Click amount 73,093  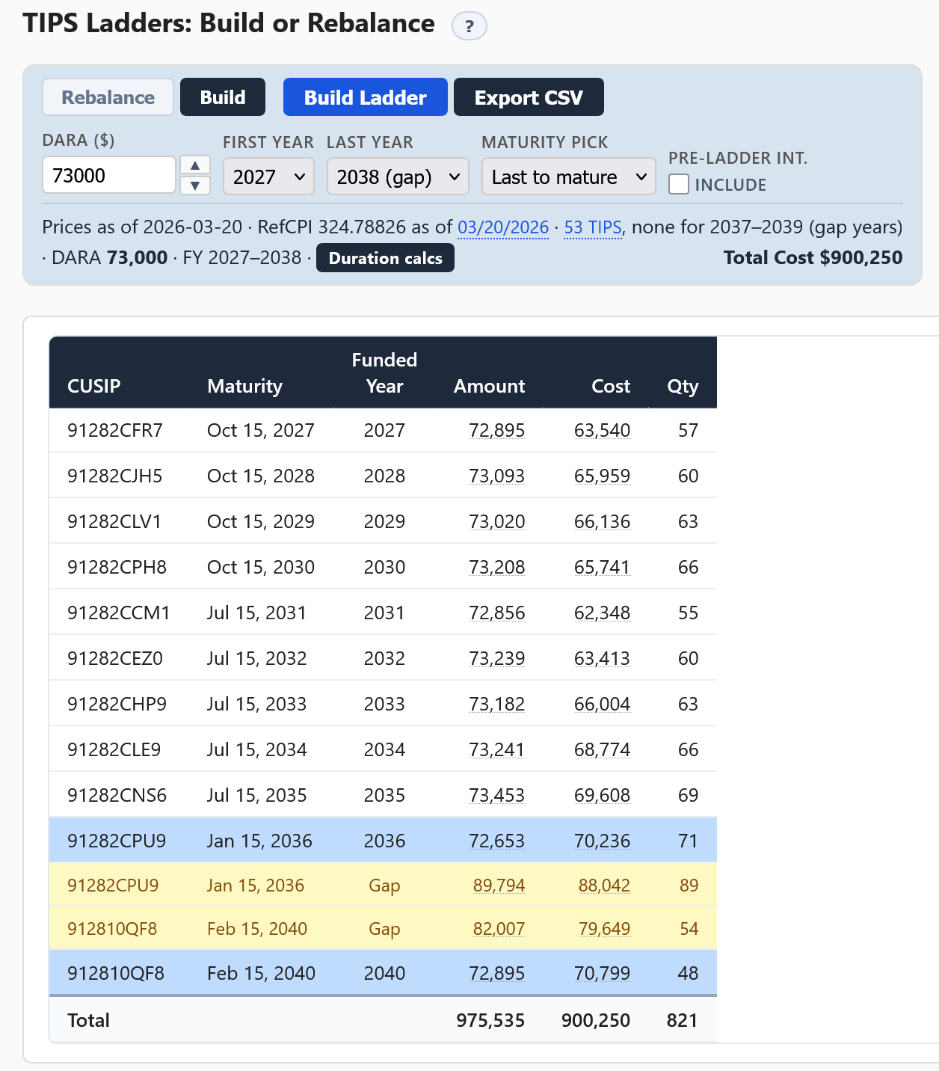[x=497, y=476]
